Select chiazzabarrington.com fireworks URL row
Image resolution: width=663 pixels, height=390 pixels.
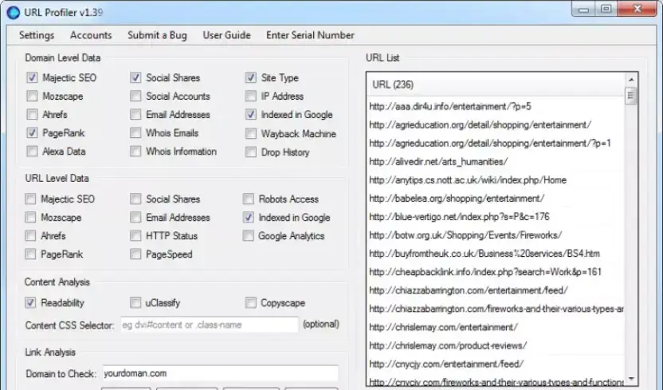(x=496, y=309)
